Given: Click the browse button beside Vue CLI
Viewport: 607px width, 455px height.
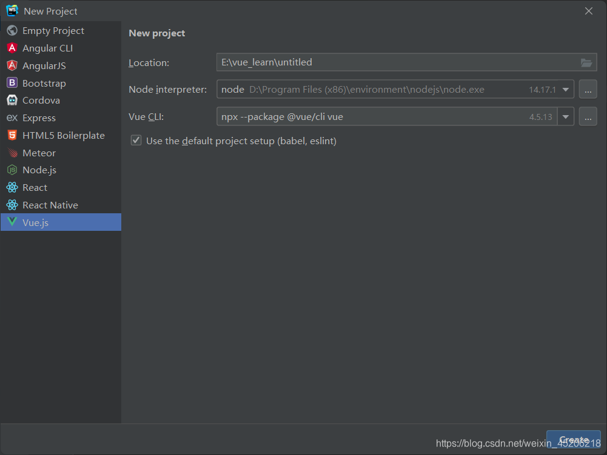Looking at the screenshot, I should tap(588, 116).
